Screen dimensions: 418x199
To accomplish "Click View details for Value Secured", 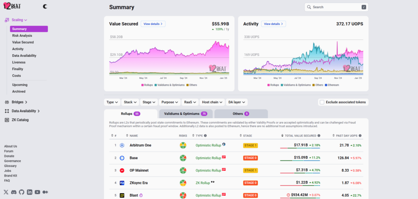I will click(153, 24).
